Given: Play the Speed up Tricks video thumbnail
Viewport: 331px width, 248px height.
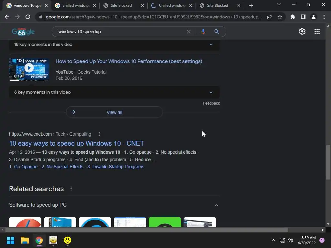Looking at the screenshot, I should 29,69.
